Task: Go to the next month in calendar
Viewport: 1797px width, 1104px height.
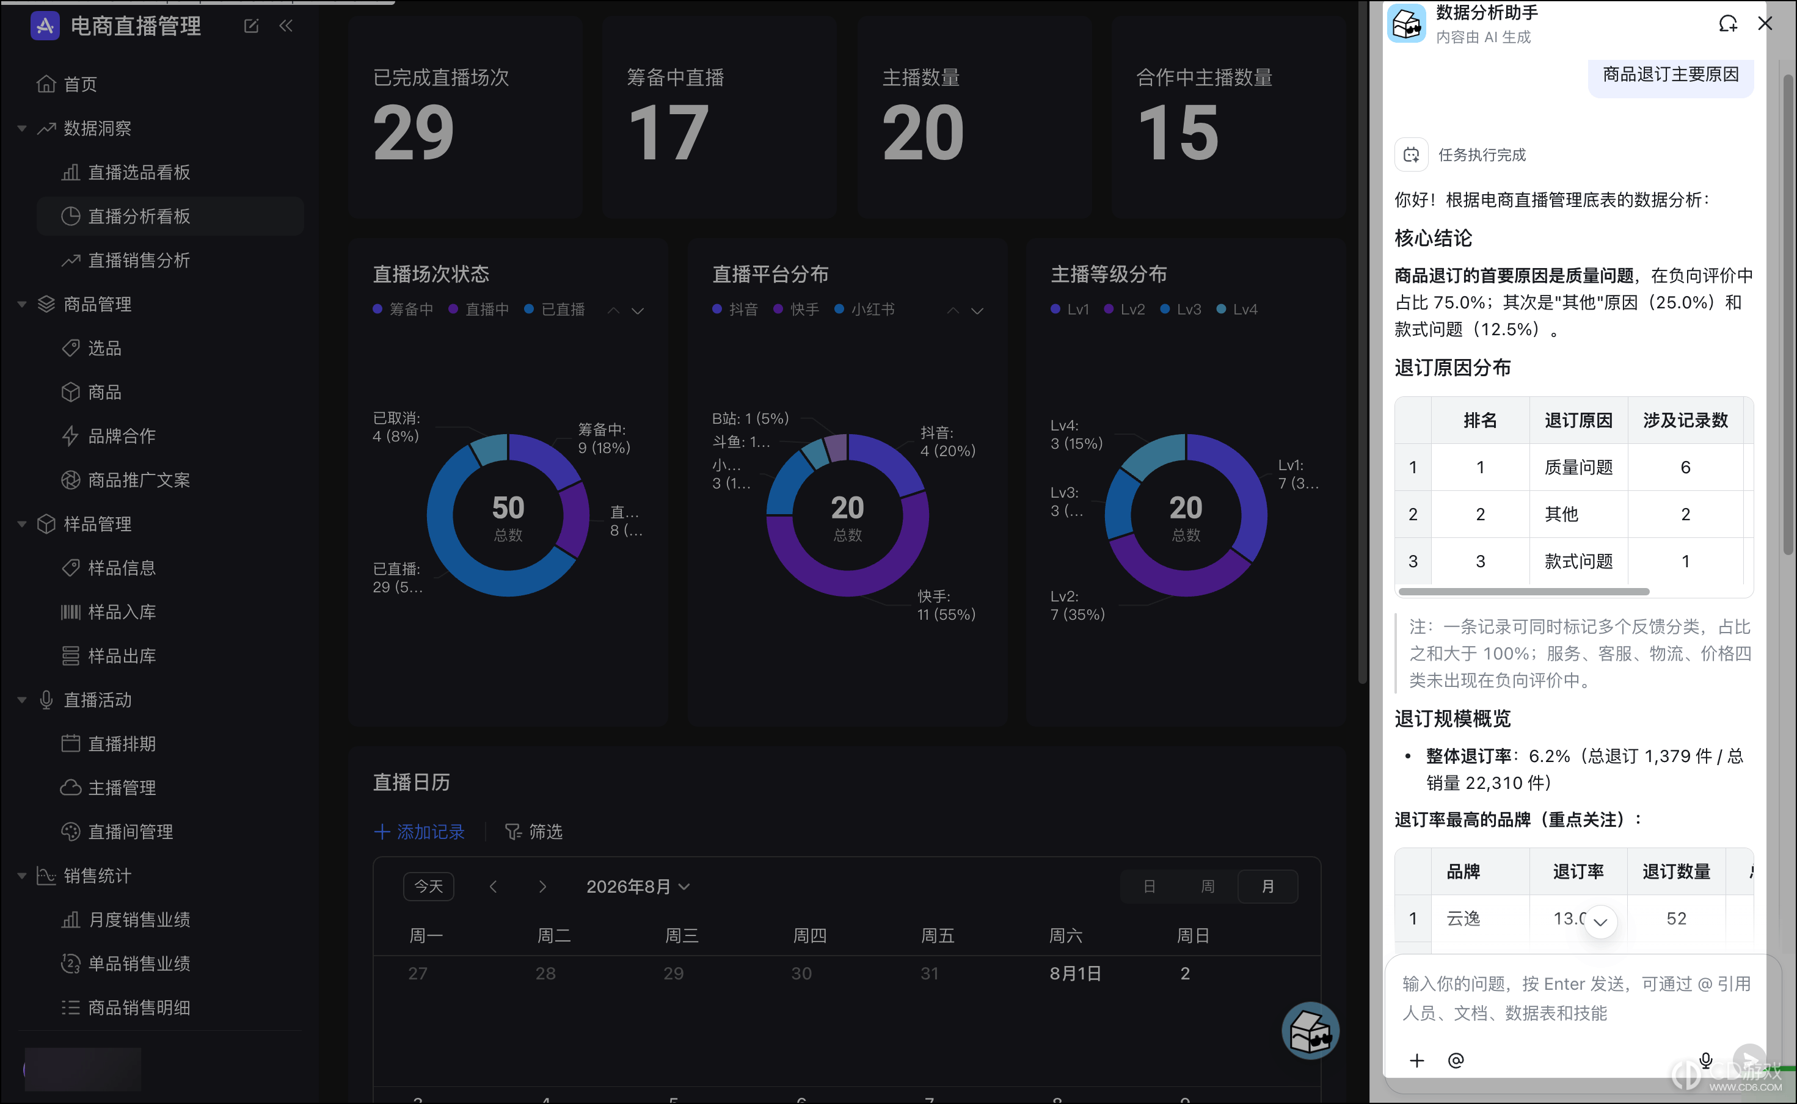Action: (542, 887)
